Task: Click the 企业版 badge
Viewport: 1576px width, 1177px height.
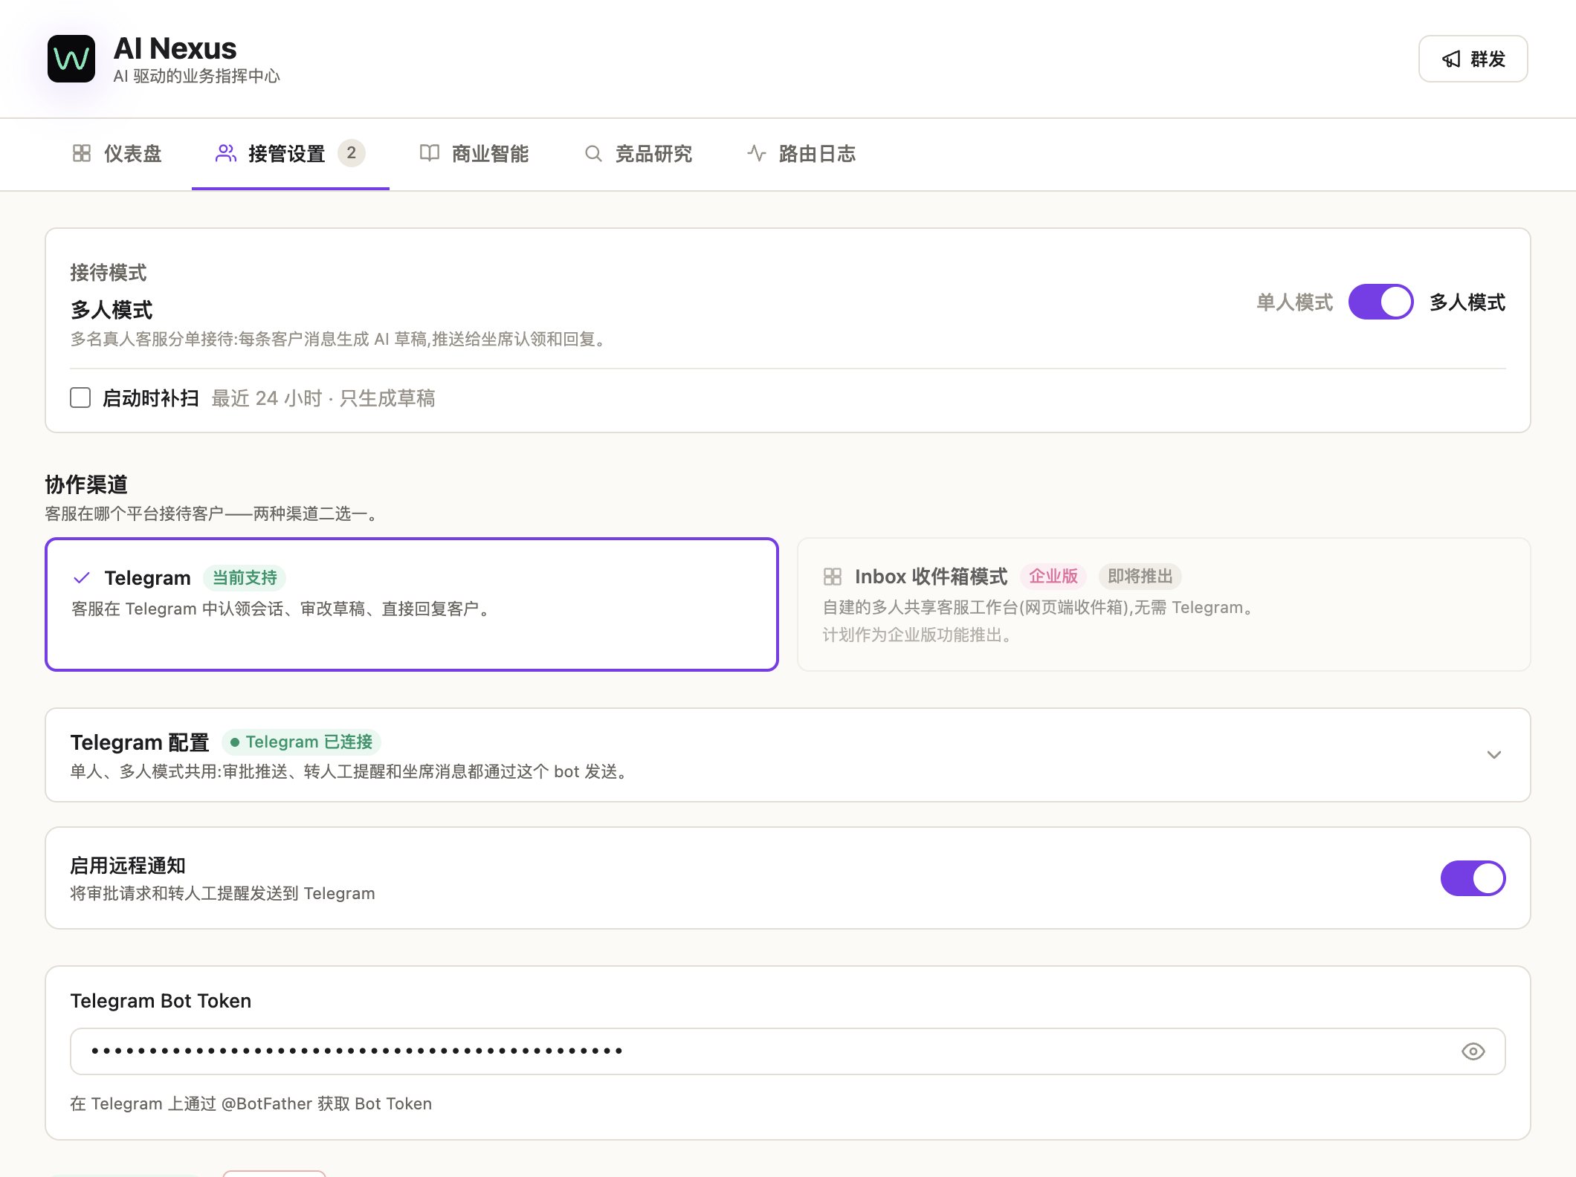Action: pyautogui.click(x=1053, y=576)
